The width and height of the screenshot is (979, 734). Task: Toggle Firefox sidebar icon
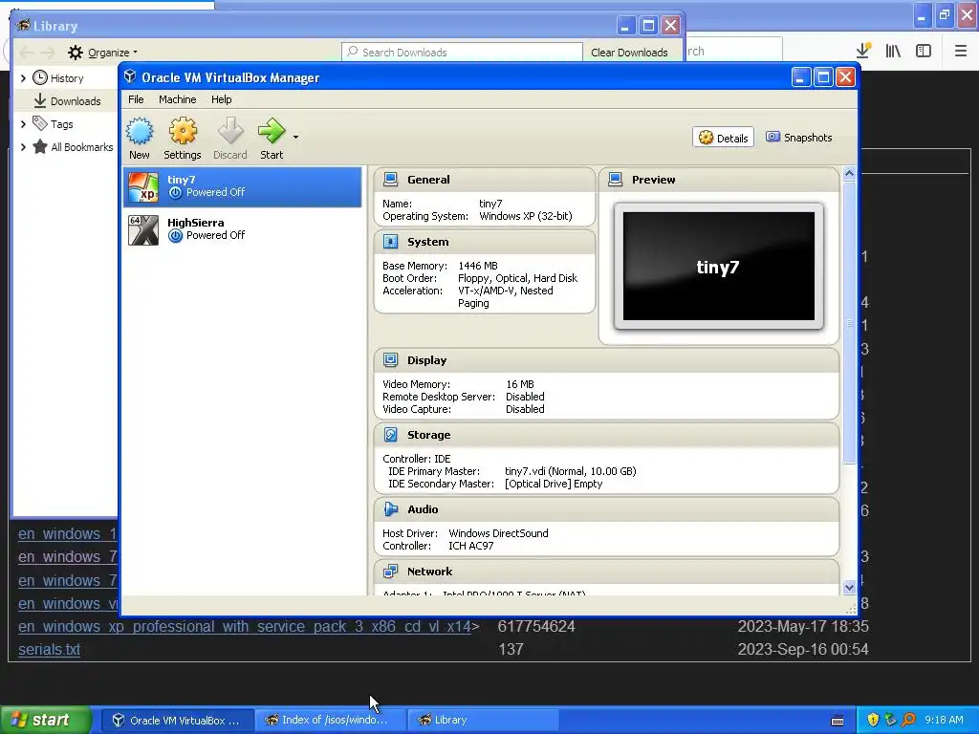point(924,51)
